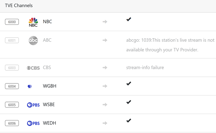Image resolution: width=216 pixels, height=133 pixels.
Task: Click the WSBE status checkmark
Action: (x=129, y=102)
